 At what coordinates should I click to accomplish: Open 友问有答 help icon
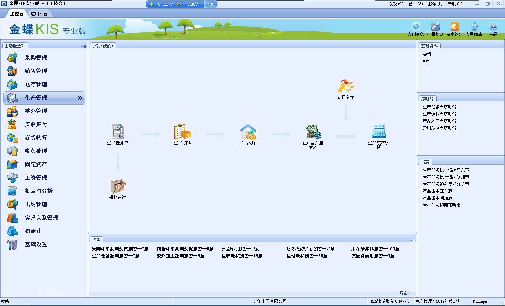click(x=416, y=27)
